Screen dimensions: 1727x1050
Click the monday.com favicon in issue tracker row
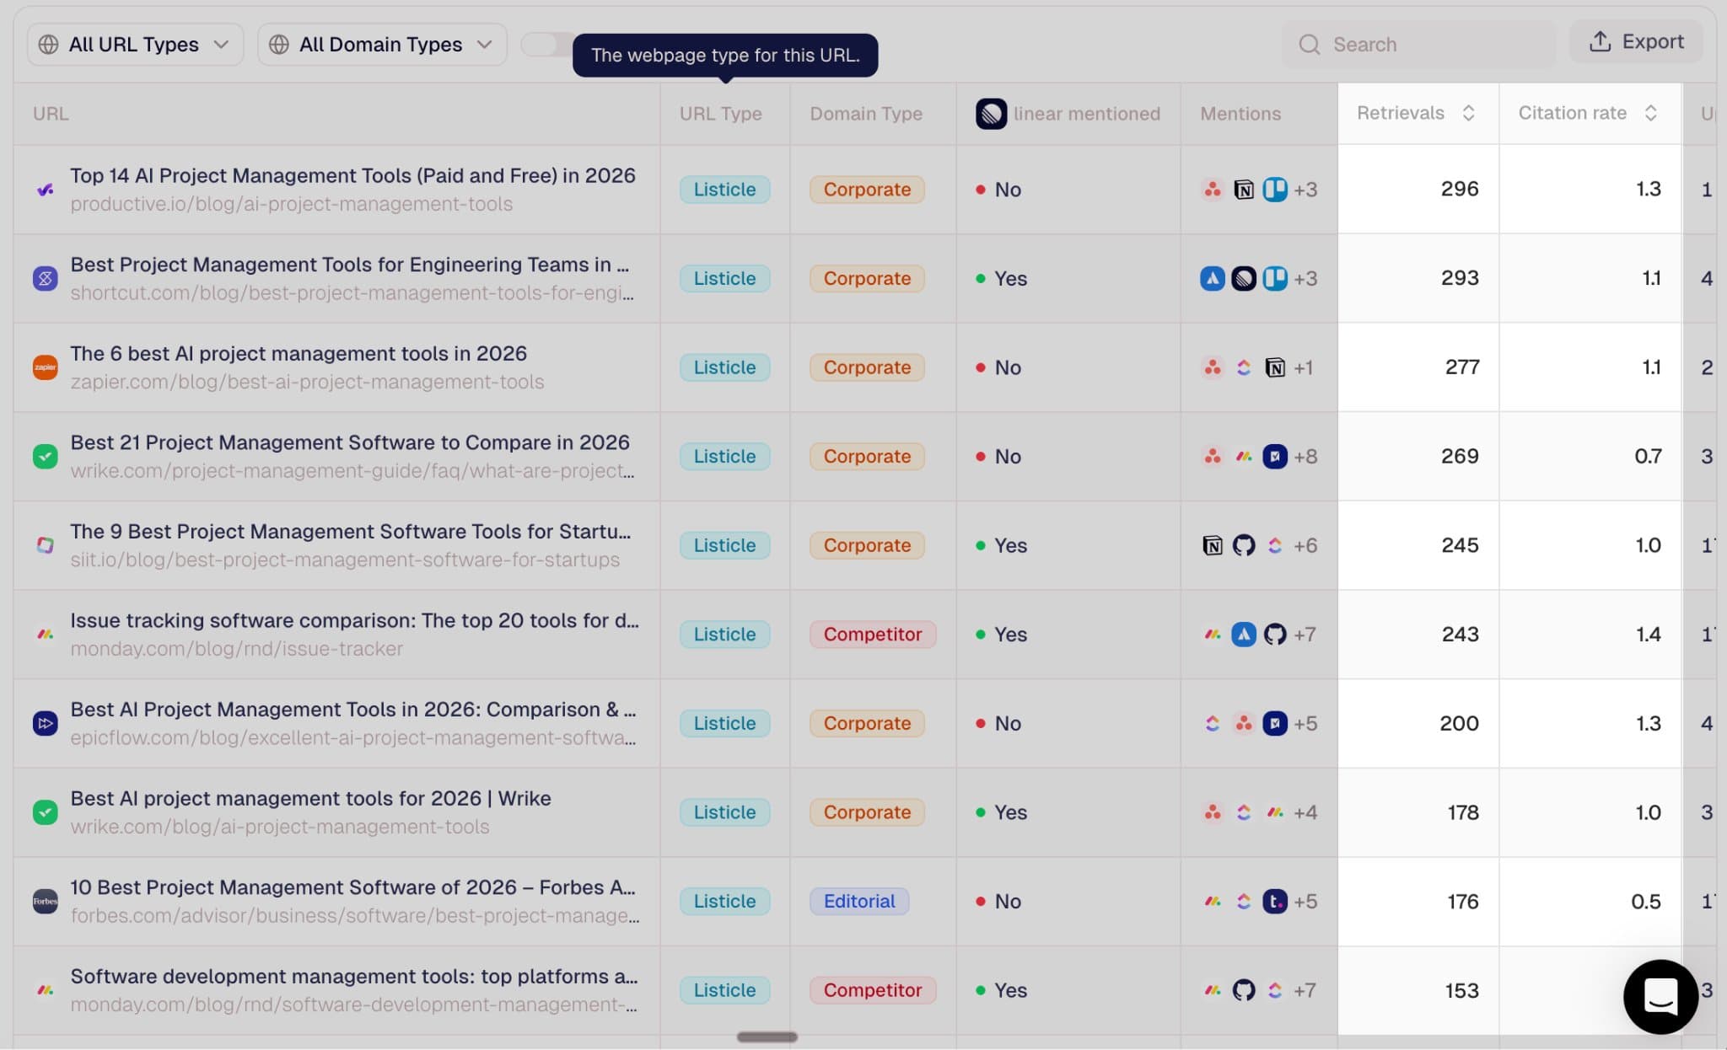tap(46, 634)
